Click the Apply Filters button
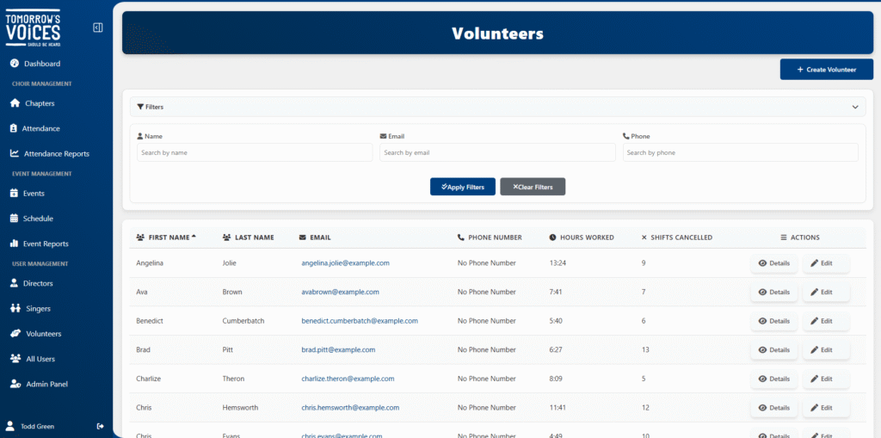Image resolution: width=881 pixels, height=438 pixels. click(462, 187)
